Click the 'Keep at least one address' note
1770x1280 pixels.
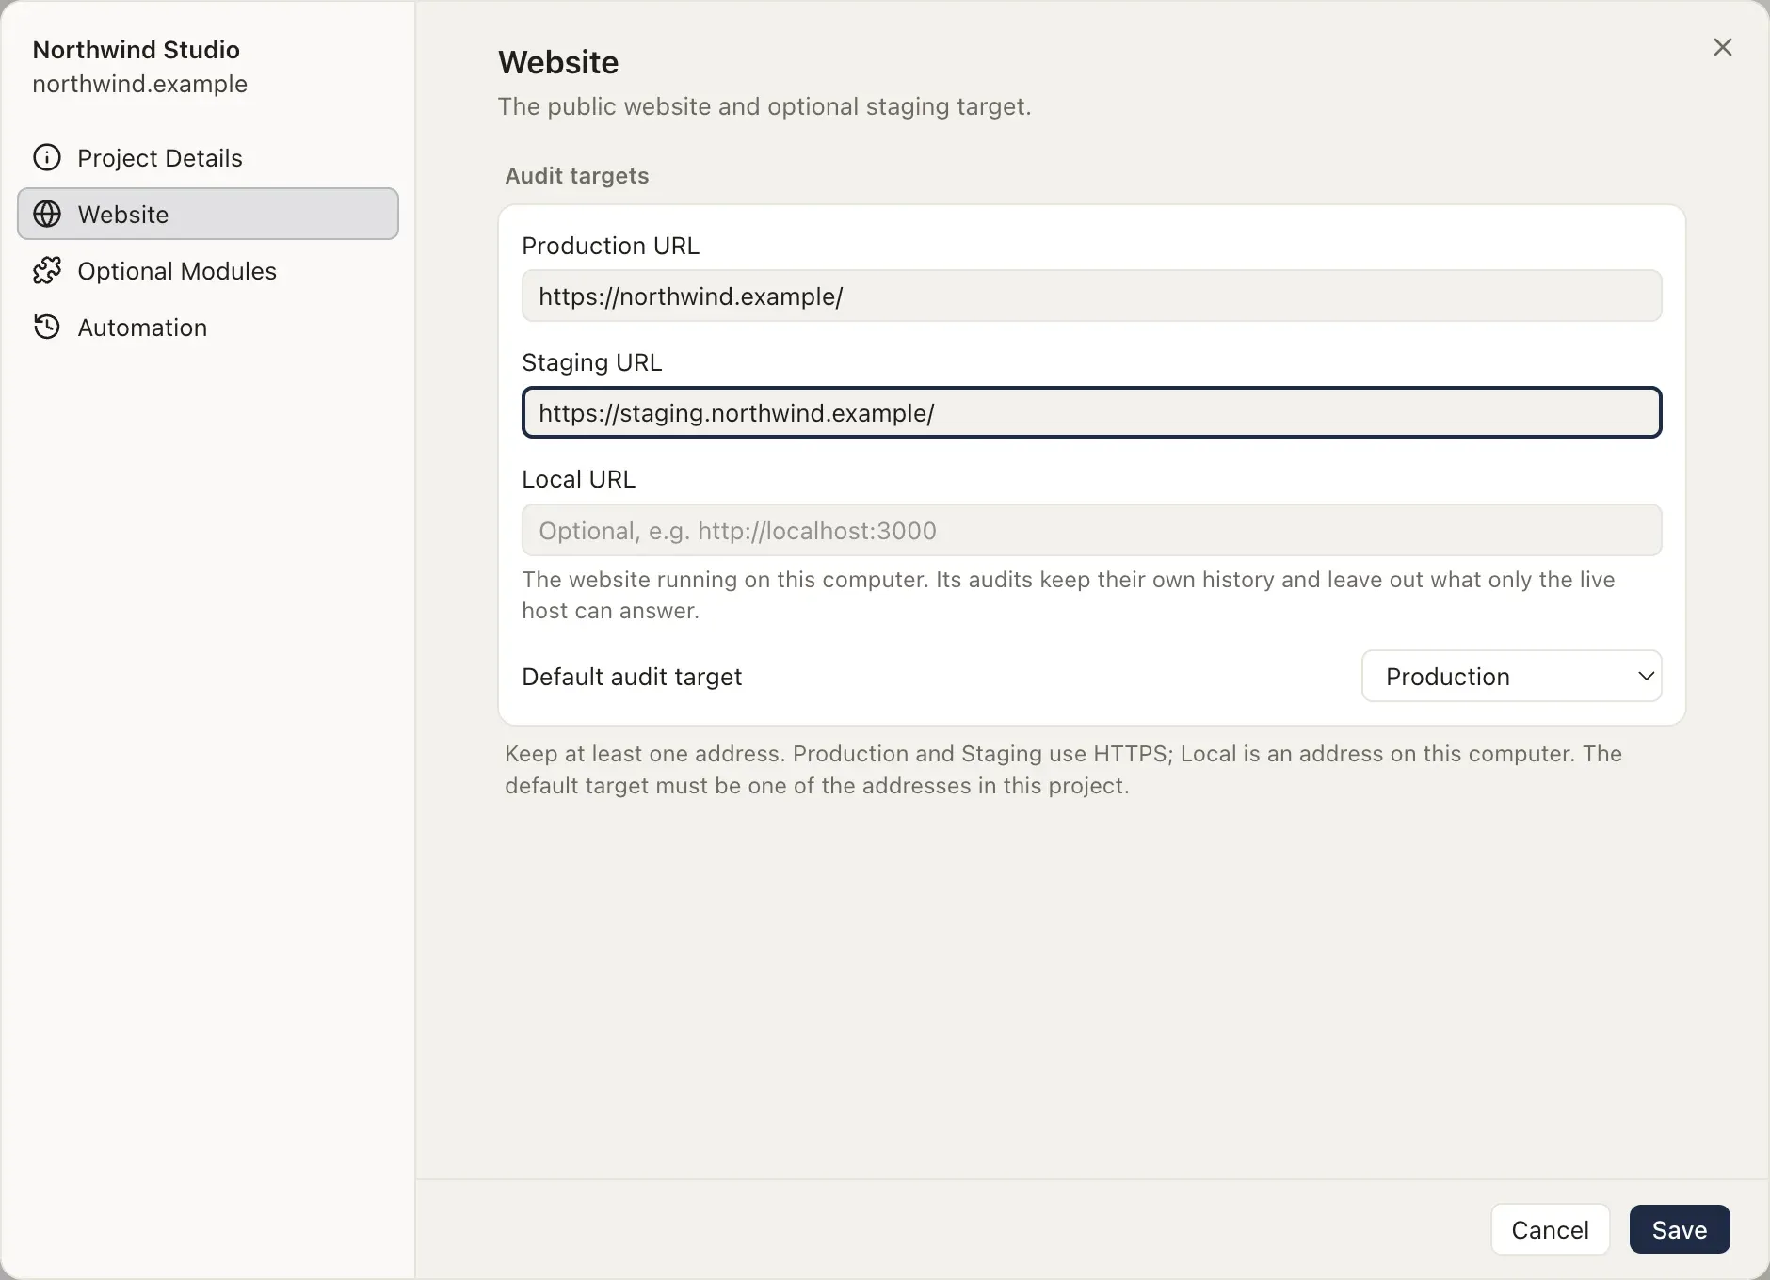(x=1064, y=770)
